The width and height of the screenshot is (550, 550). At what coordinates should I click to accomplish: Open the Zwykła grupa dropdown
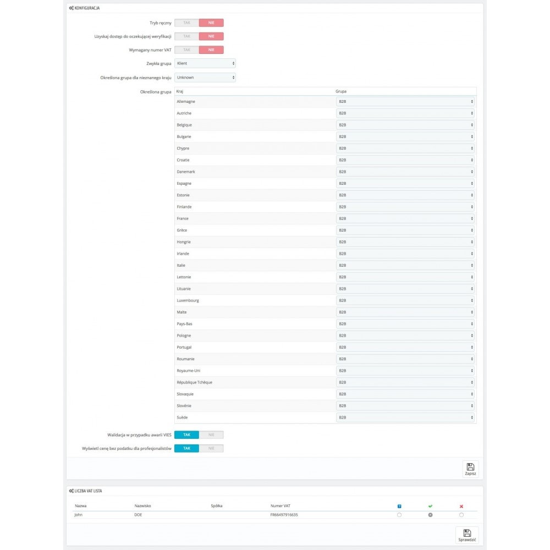tap(205, 63)
